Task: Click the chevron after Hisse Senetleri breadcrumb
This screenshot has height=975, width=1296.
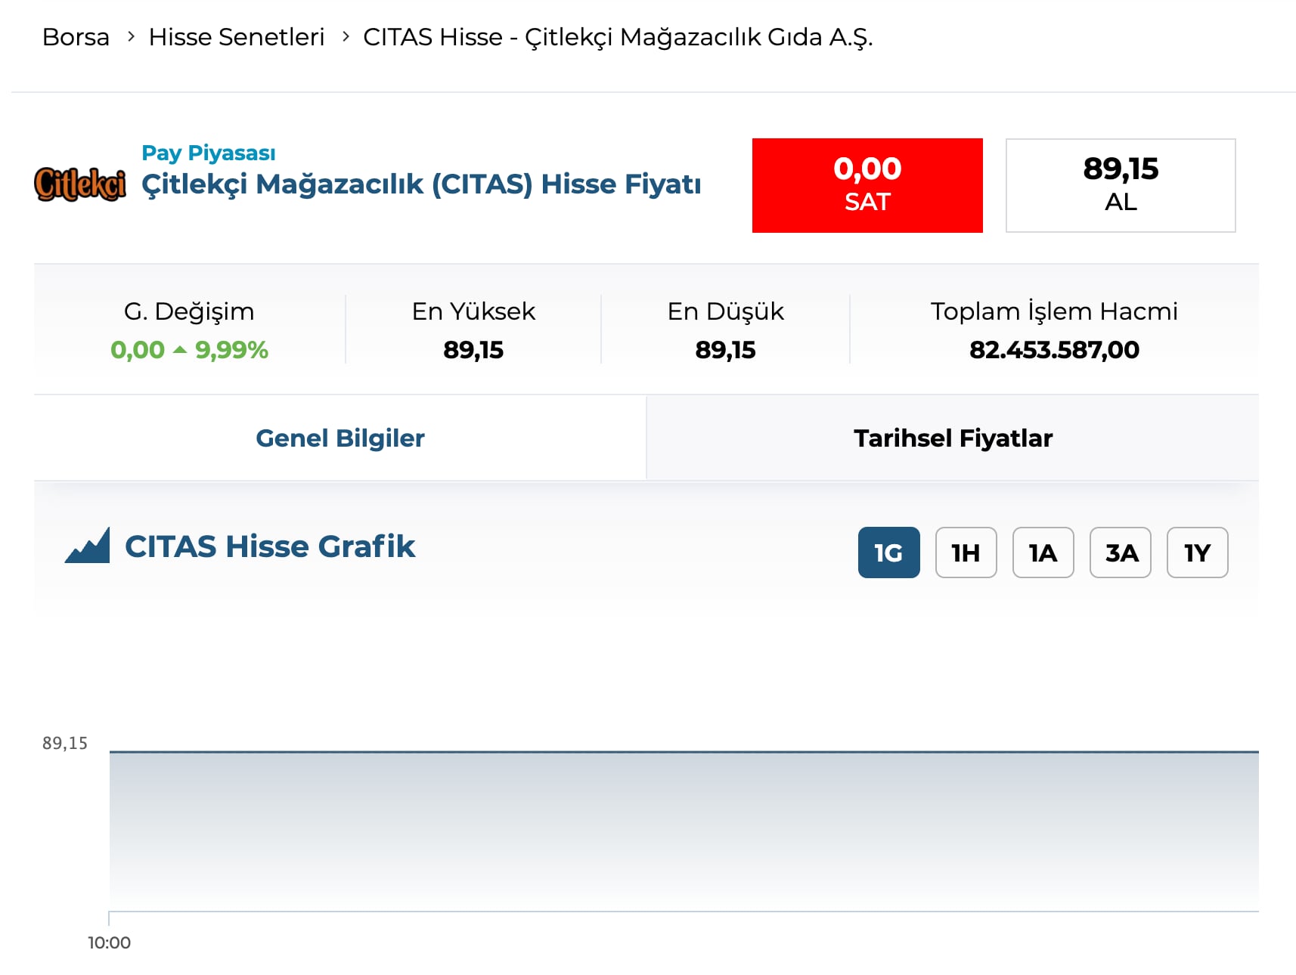Action: (x=346, y=36)
